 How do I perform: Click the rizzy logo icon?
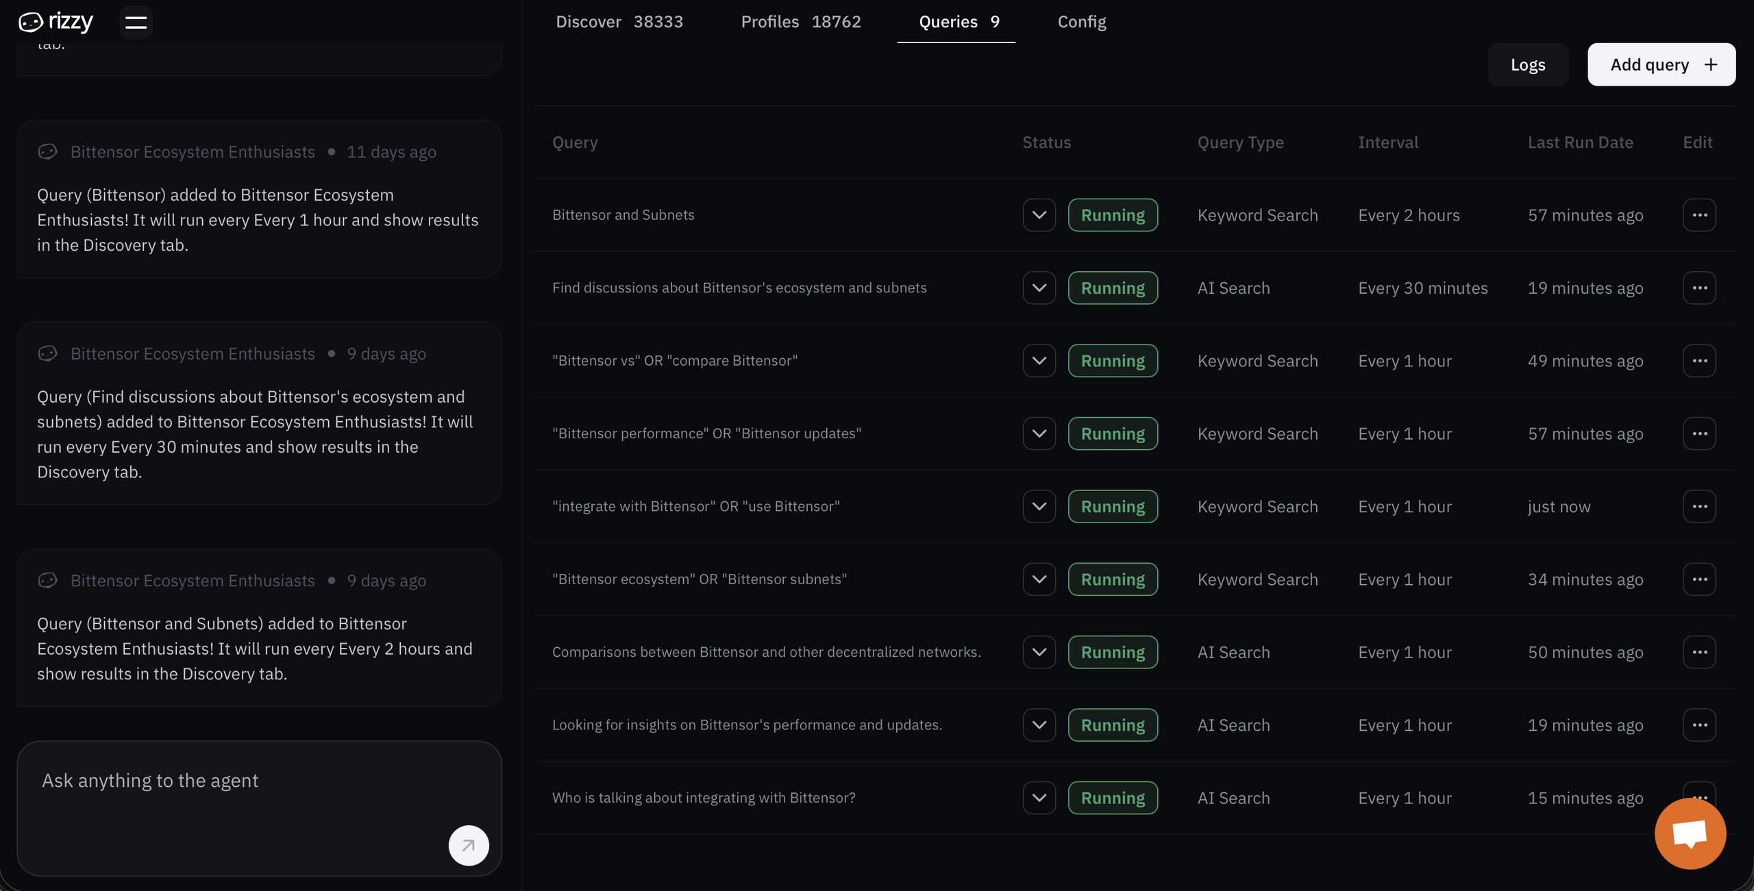(30, 22)
